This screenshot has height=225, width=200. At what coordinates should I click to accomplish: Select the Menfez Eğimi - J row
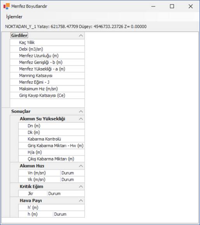[x=47, y=82]
